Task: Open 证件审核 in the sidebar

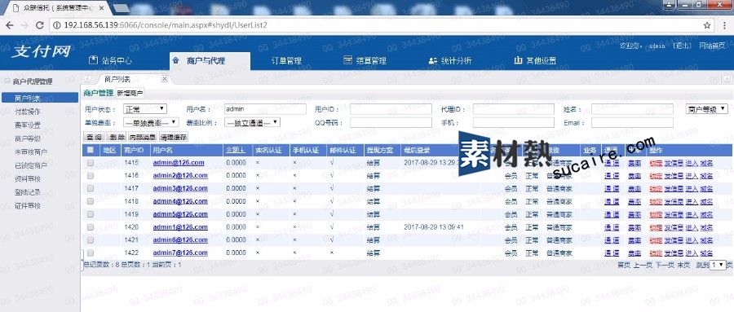Action: click(x=28, y=206)
